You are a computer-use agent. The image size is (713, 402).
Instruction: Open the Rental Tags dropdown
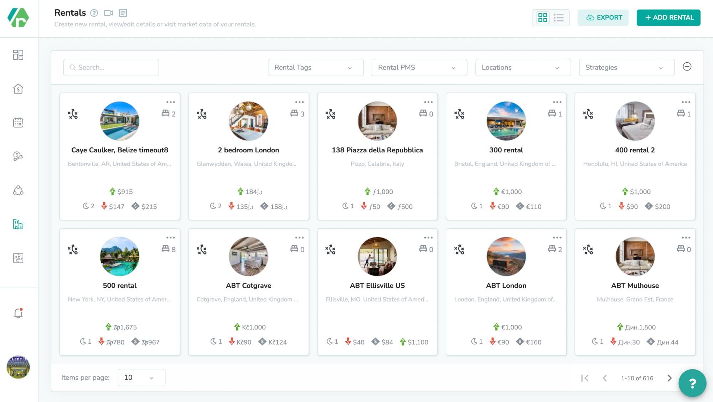[315, 67]
